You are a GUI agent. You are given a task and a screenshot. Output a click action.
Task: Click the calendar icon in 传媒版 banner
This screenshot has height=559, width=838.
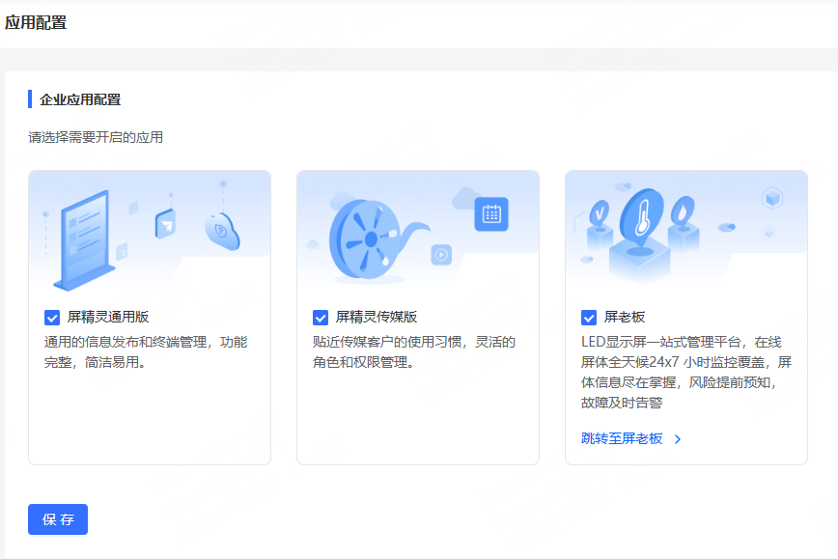point(490,214)
